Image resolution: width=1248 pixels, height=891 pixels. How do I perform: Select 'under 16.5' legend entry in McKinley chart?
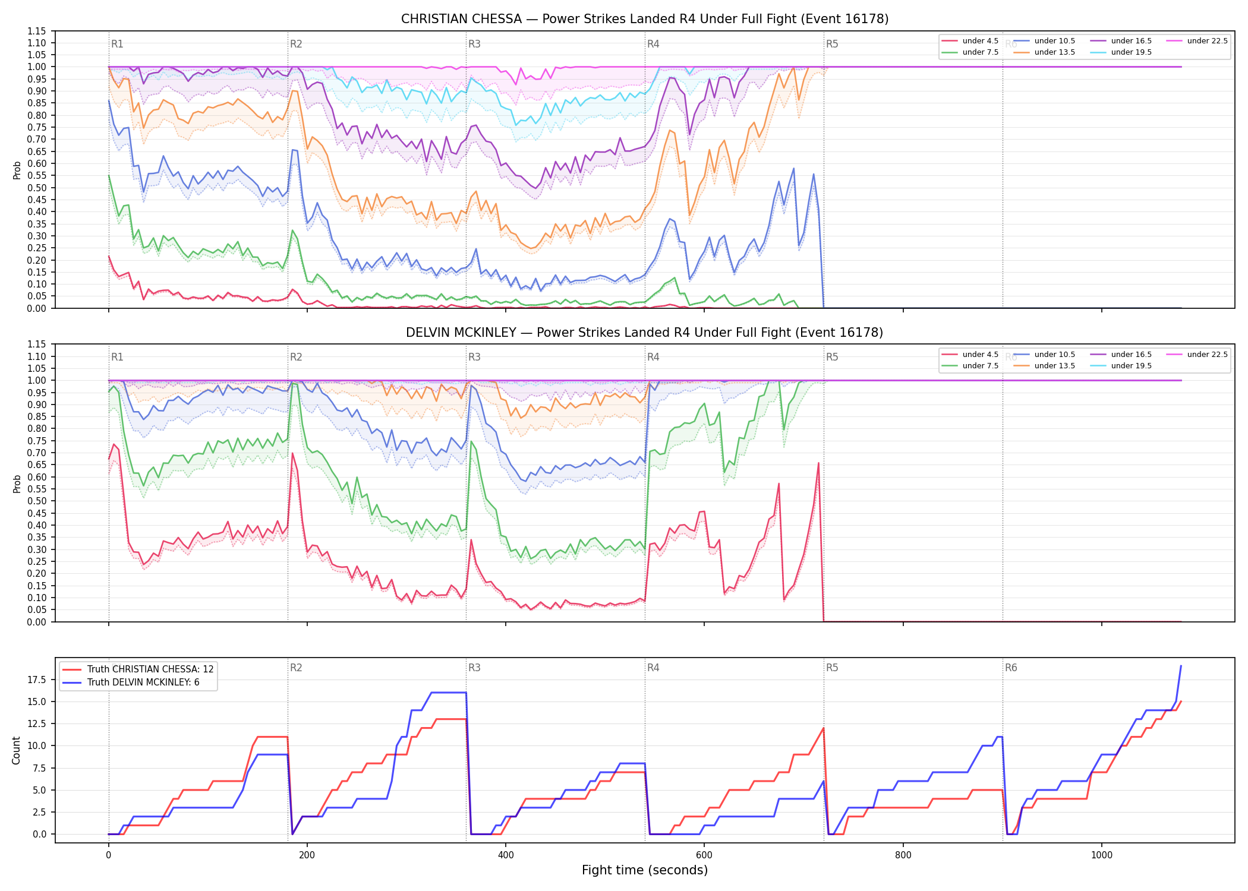click(x=1121, y=355)
